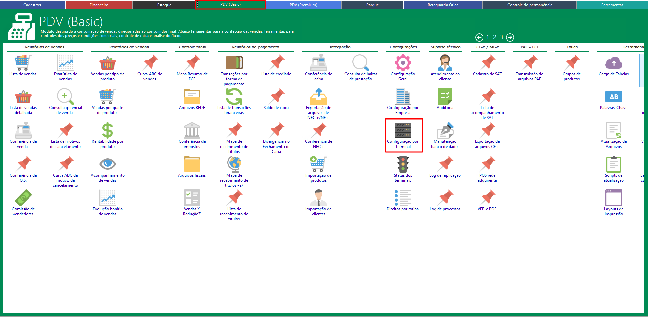Screen dimensions: 648x317
Task: Open Configuração Geral gear icon
Action: pyautogui.click(x=403, y=63)
